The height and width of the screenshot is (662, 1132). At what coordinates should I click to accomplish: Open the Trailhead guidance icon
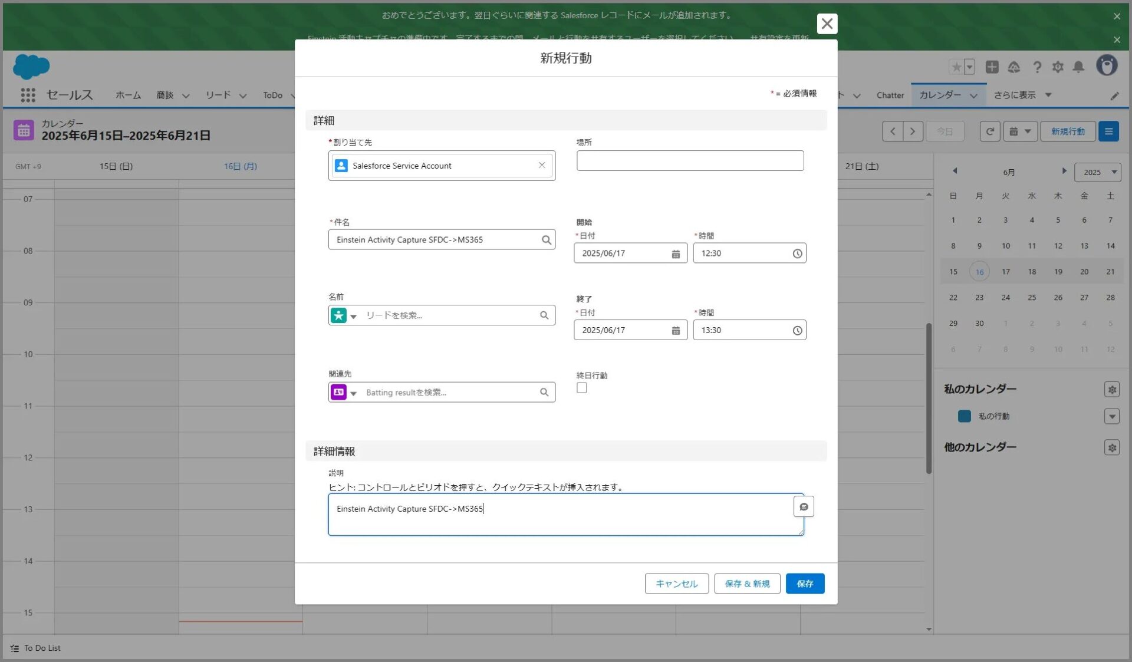tap(1013, 67)
